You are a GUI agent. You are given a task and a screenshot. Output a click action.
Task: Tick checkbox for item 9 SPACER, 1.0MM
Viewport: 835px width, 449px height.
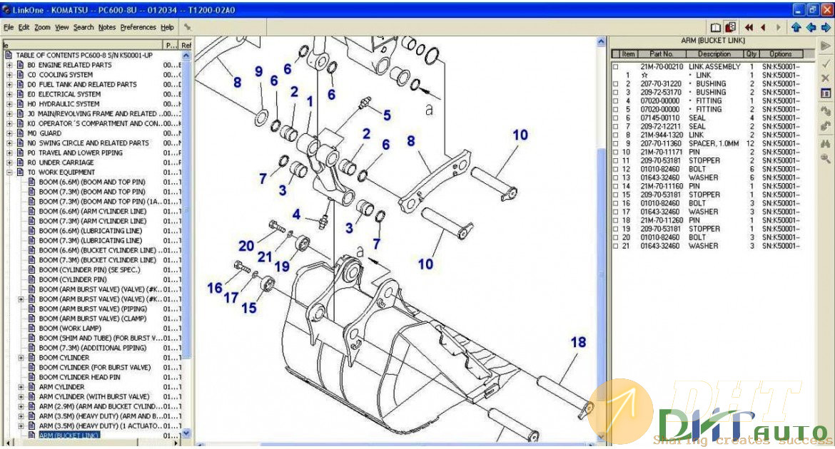click(x=616, y=144)
